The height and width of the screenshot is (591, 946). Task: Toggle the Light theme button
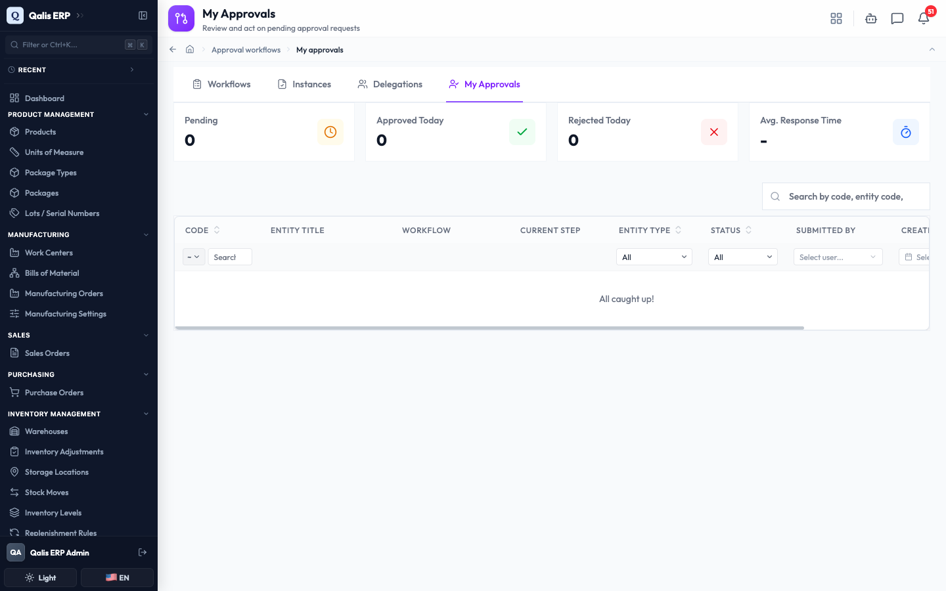[x=41, y=578]
